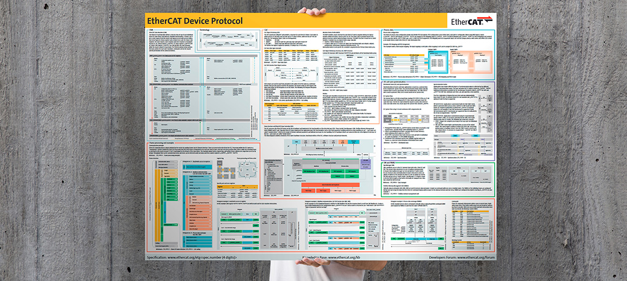Screen dimensions: 627x281
Task: Click the EtherCAT logo in the header
Action: pyautogui.click(x=472, y=21)
